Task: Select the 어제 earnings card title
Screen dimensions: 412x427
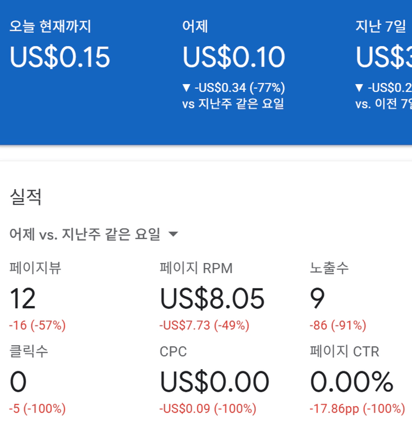Action: (195, 26)
